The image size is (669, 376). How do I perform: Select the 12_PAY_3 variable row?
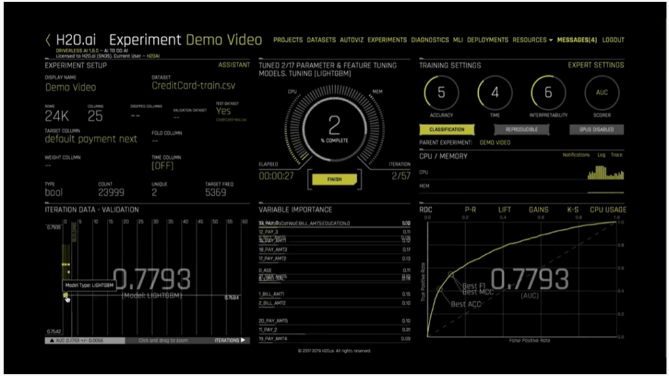coord(334,232)
